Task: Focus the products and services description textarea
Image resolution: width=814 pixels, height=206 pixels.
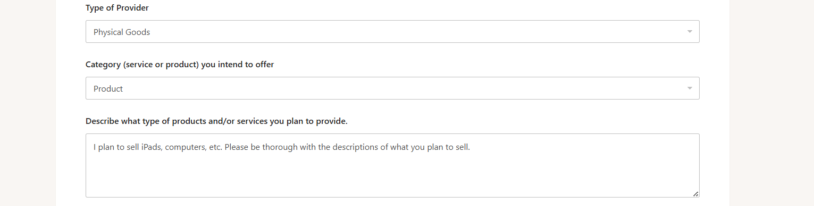Action: [x=392, y=165]
